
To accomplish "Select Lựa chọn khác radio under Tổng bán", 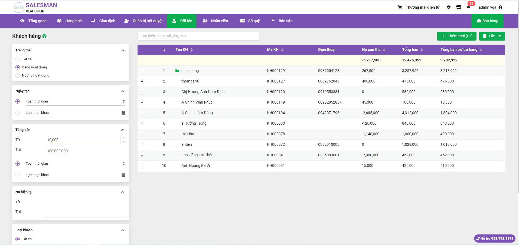I will click(18, 175).
